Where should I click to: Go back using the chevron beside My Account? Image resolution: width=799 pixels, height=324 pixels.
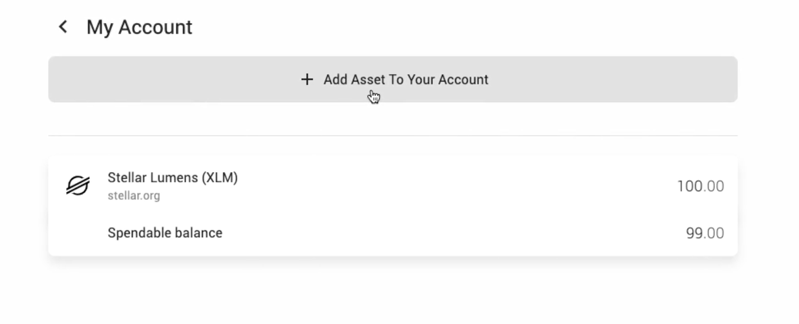pyautogui.click(x=63, y=27)
